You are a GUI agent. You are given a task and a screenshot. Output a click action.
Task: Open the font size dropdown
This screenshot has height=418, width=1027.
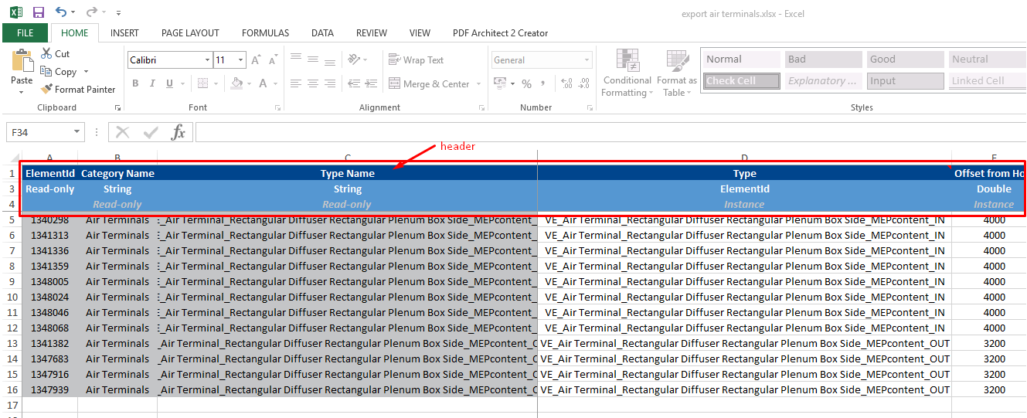(242, 60)
